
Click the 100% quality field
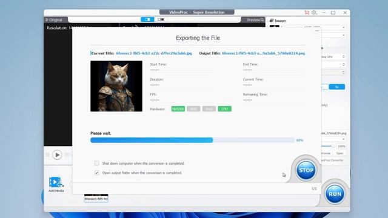pos(341,147)
